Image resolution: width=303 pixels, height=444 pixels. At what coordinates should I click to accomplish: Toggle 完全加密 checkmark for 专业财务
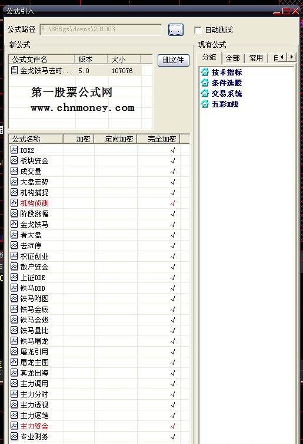coord(173,437)
